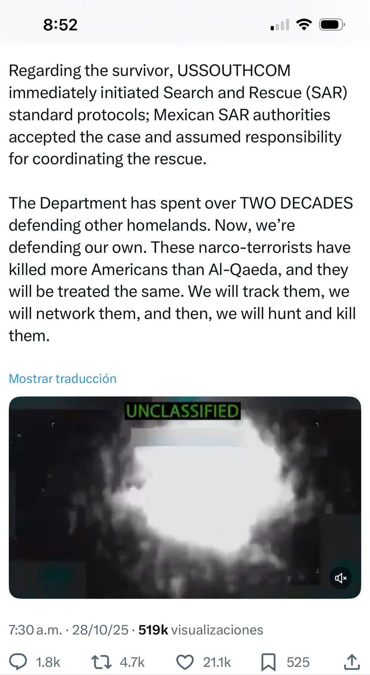Tap the cellular signal bars icon

(x=280, y=25)
